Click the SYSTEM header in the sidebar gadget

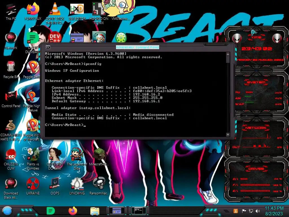pyautogui.click(x=256, y=82)
